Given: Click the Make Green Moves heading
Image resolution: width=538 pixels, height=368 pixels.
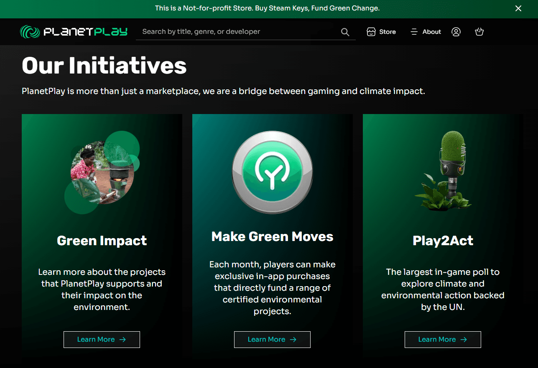Looking at the screenshot, I should (272, 236).
